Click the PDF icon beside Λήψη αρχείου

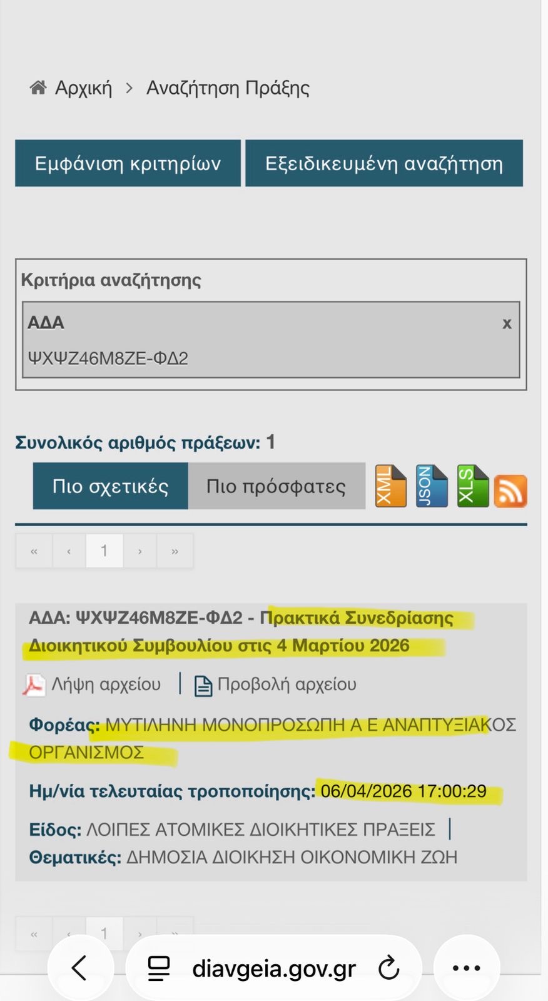tap(34, 685)
